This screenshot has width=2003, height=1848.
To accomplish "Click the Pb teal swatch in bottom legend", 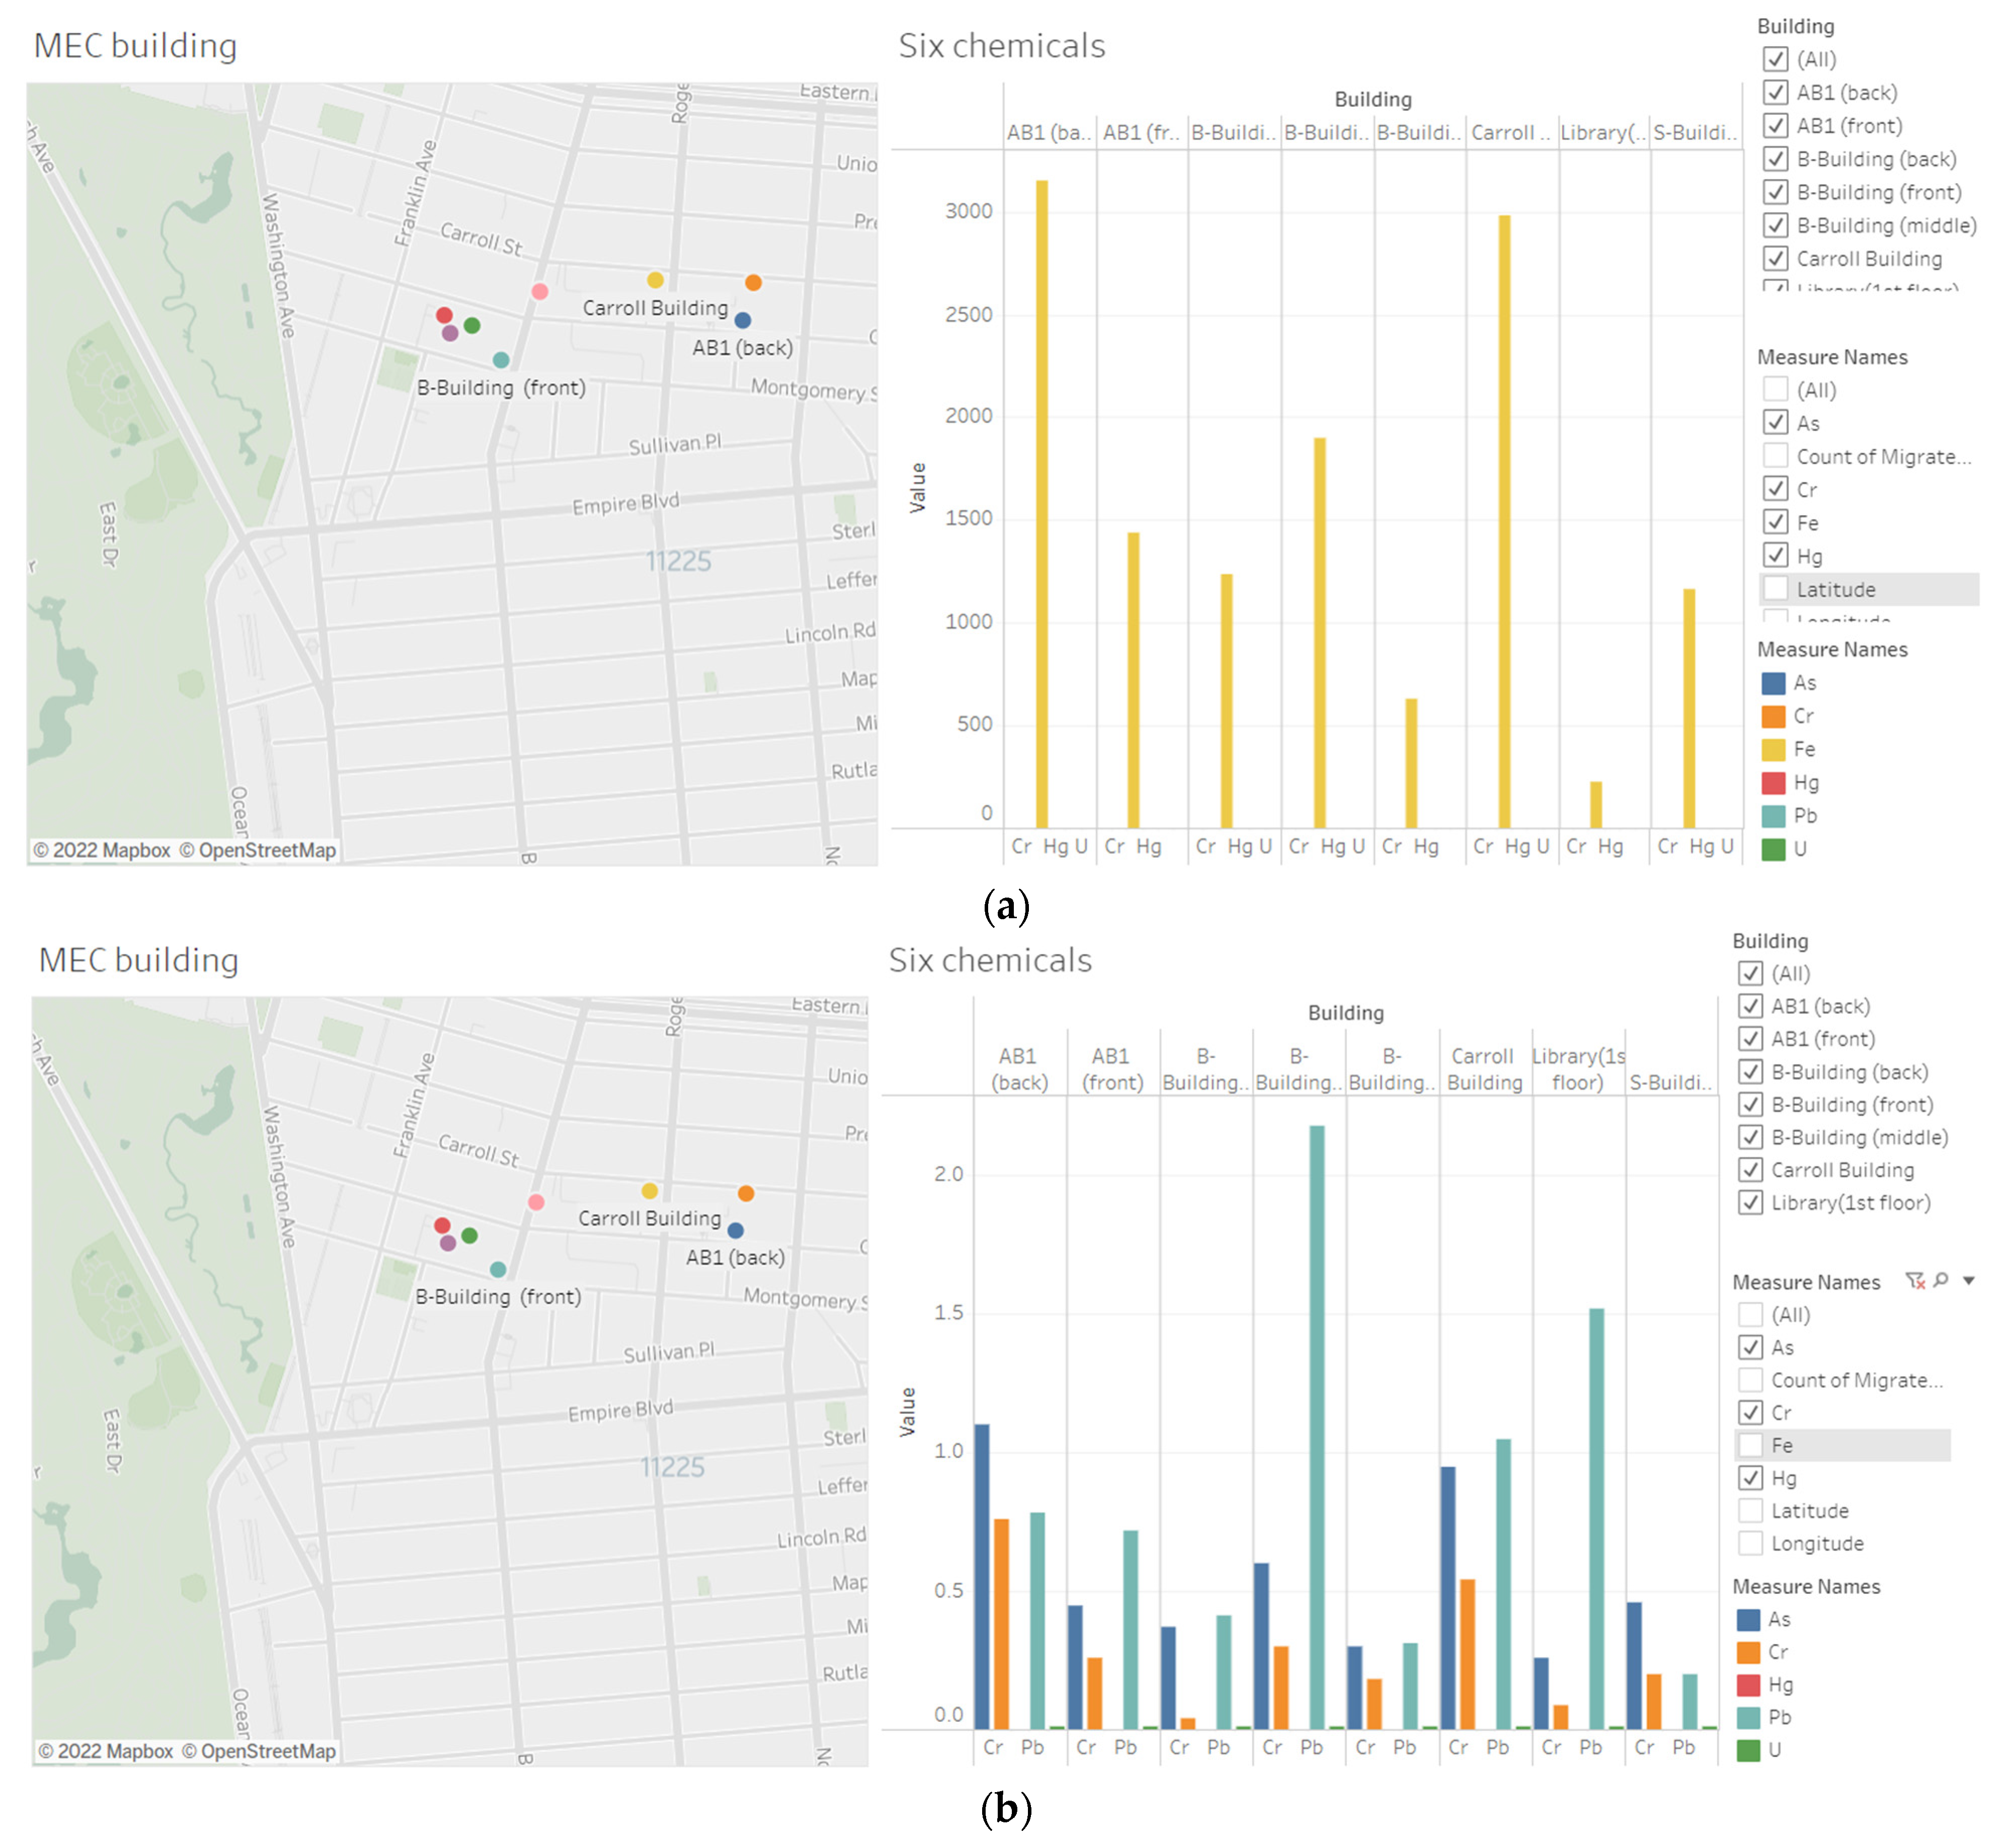I will pos(1748,1717).
